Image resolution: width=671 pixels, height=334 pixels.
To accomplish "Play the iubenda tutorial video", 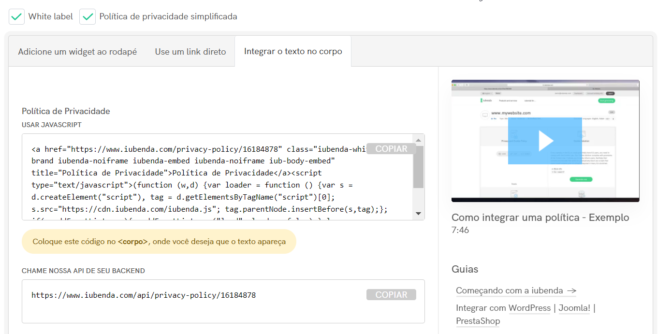I will click(x=545, y=141).
